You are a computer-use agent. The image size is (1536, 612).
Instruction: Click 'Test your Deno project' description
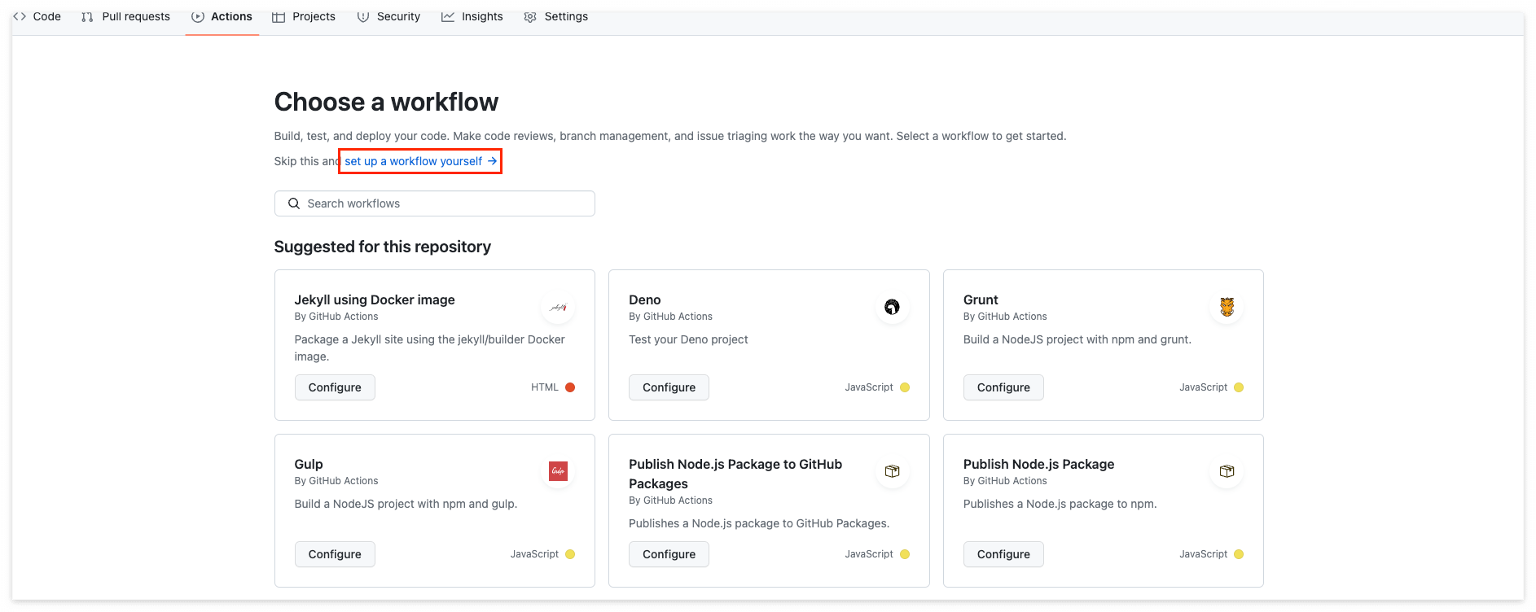688,339
